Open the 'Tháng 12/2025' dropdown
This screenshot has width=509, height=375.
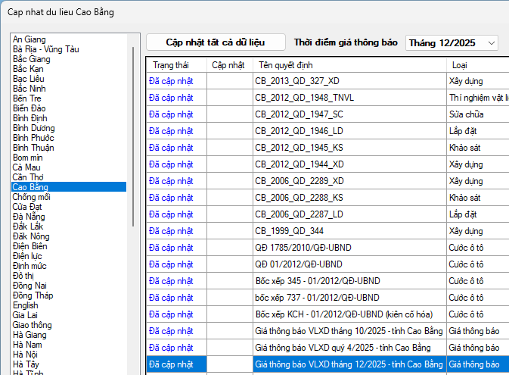[x=452, y=42]
